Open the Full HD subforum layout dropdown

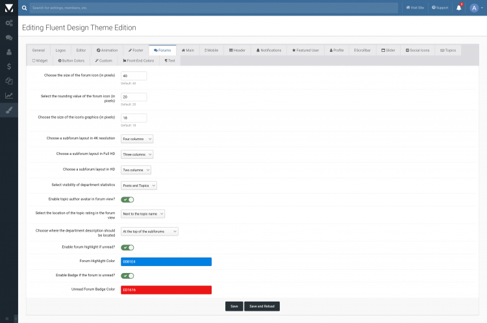137,154
